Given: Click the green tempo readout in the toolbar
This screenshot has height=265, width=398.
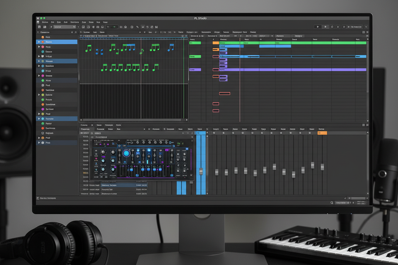Looking at the screenshot, I should [112, 27].
